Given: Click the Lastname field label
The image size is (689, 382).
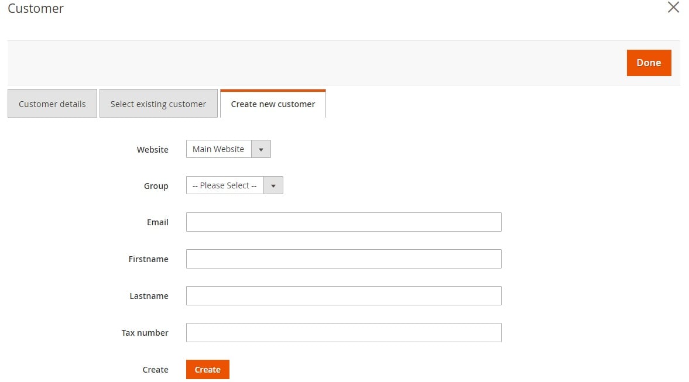Looking at the screenshot, I should pos(149,297).
